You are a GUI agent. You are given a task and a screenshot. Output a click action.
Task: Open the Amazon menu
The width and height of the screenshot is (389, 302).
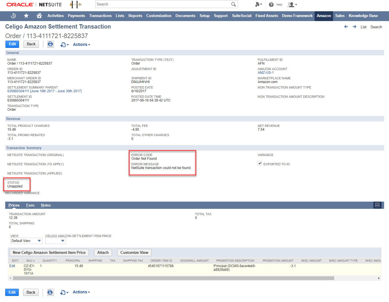click(x=324, y=16)
